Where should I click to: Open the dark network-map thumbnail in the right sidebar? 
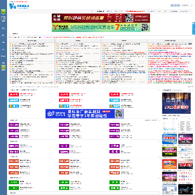coord(185,188)
